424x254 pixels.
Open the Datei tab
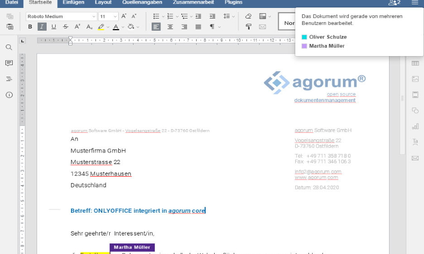[x=12, y=3]
